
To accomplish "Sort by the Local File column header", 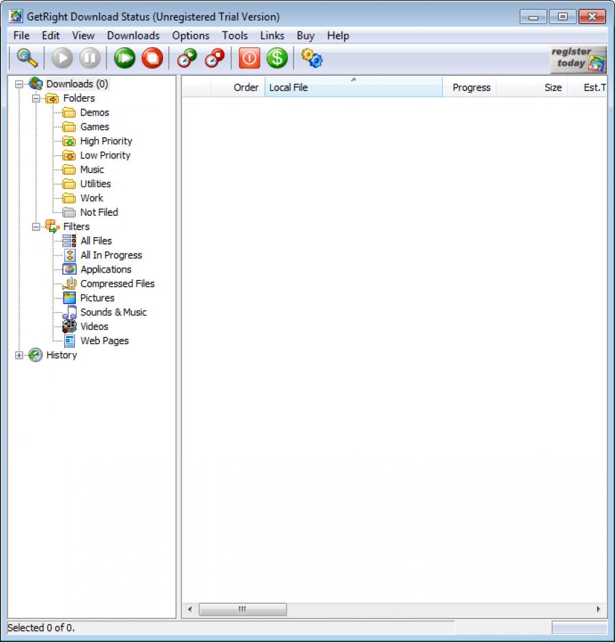I will click(354, 87).
